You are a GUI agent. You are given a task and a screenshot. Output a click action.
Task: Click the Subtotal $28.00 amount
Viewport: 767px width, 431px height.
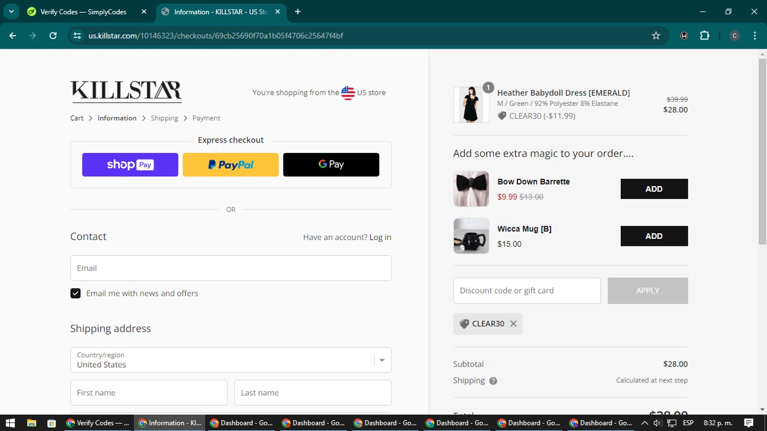point(675,364)
